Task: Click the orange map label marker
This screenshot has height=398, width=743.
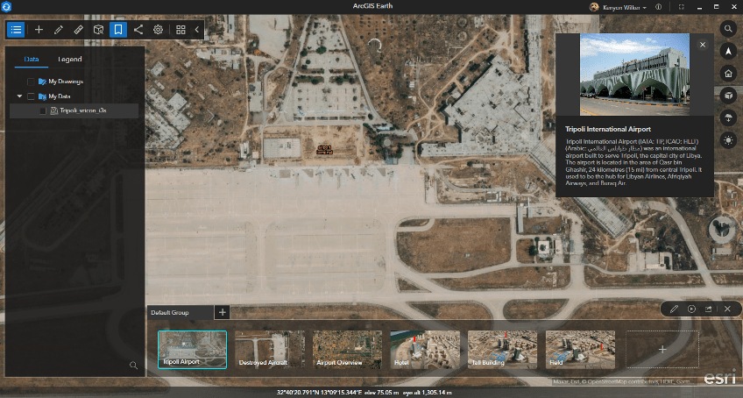Action: (324, 150)
